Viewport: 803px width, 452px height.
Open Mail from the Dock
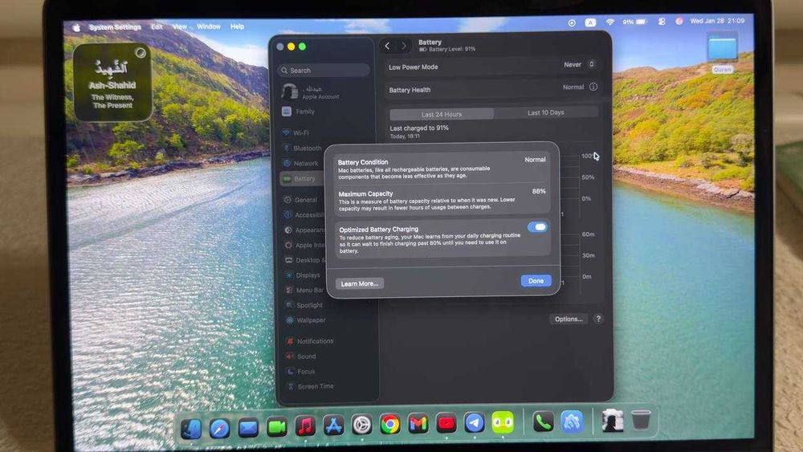pos(248,427)
